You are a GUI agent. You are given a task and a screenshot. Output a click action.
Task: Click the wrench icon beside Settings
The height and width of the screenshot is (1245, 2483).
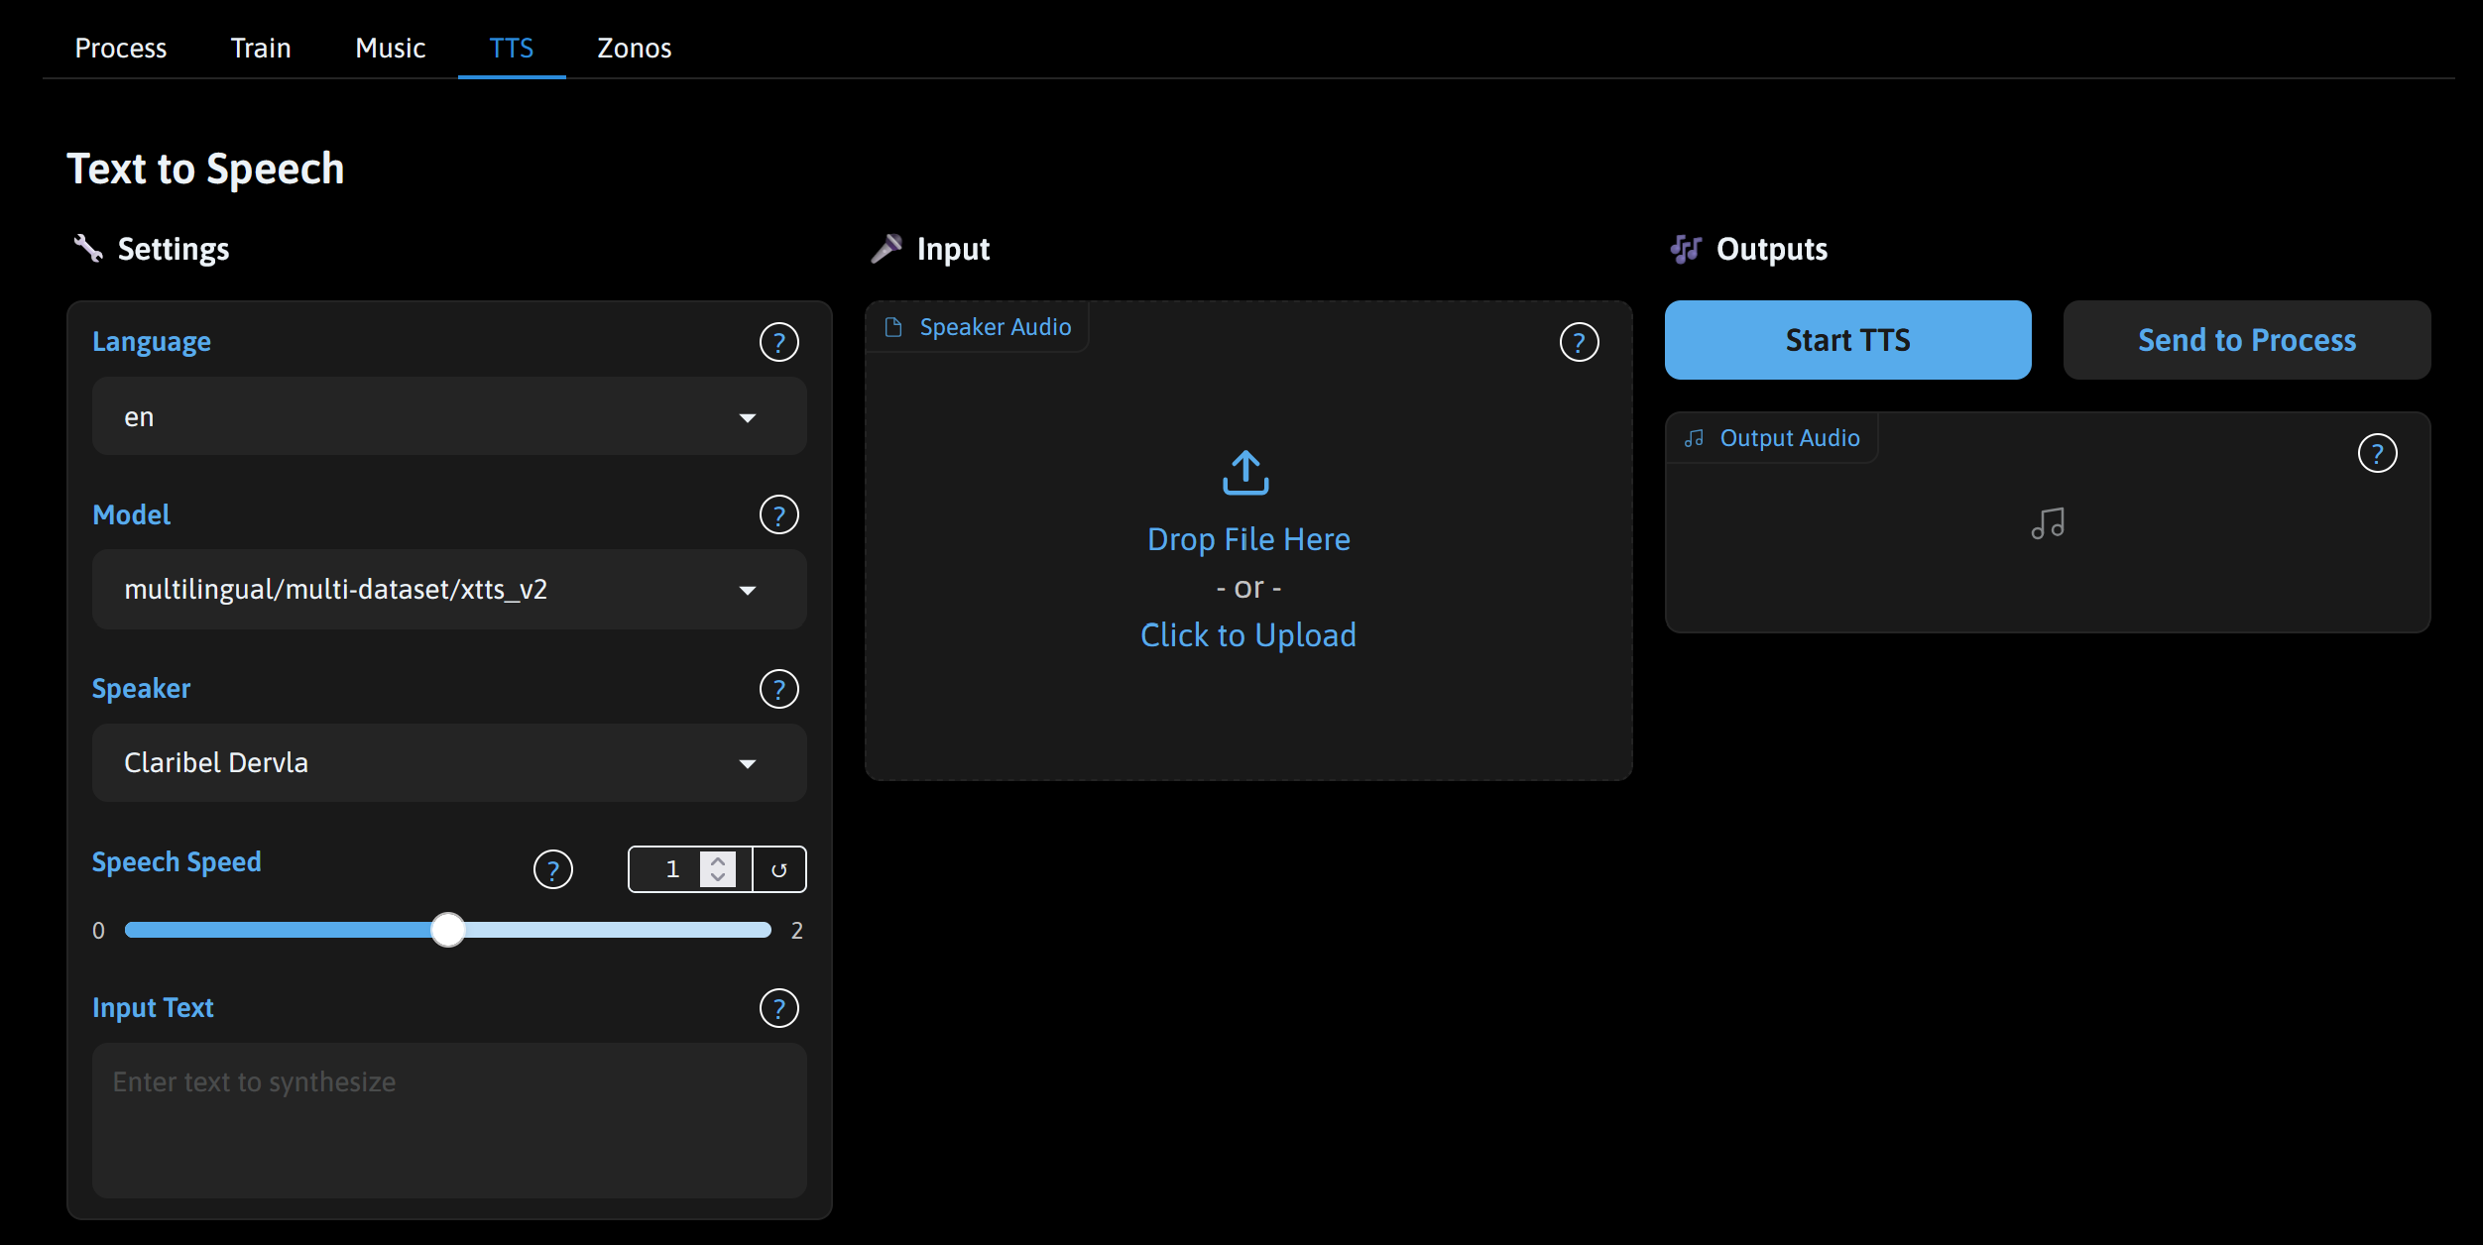90,249
